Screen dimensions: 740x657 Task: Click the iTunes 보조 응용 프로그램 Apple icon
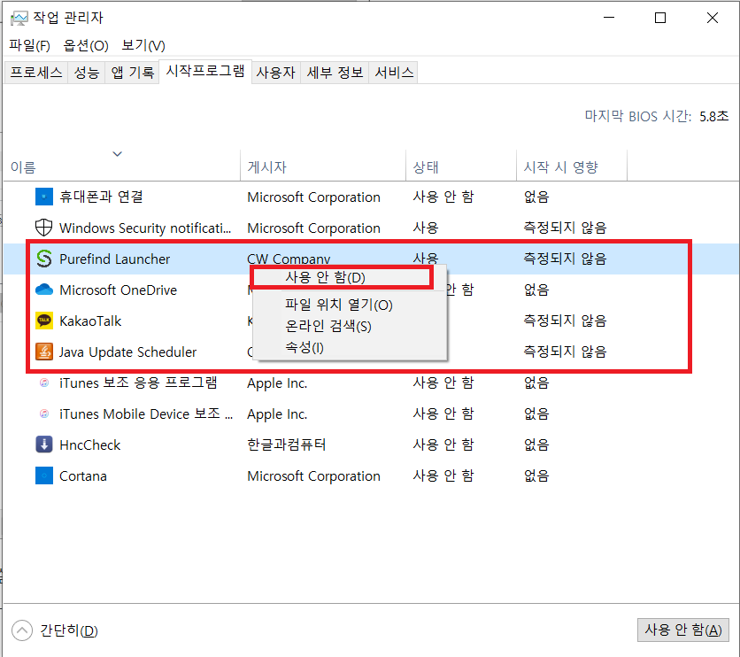[43, 383]
